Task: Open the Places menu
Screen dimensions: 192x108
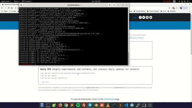Action: click(17, 1)
